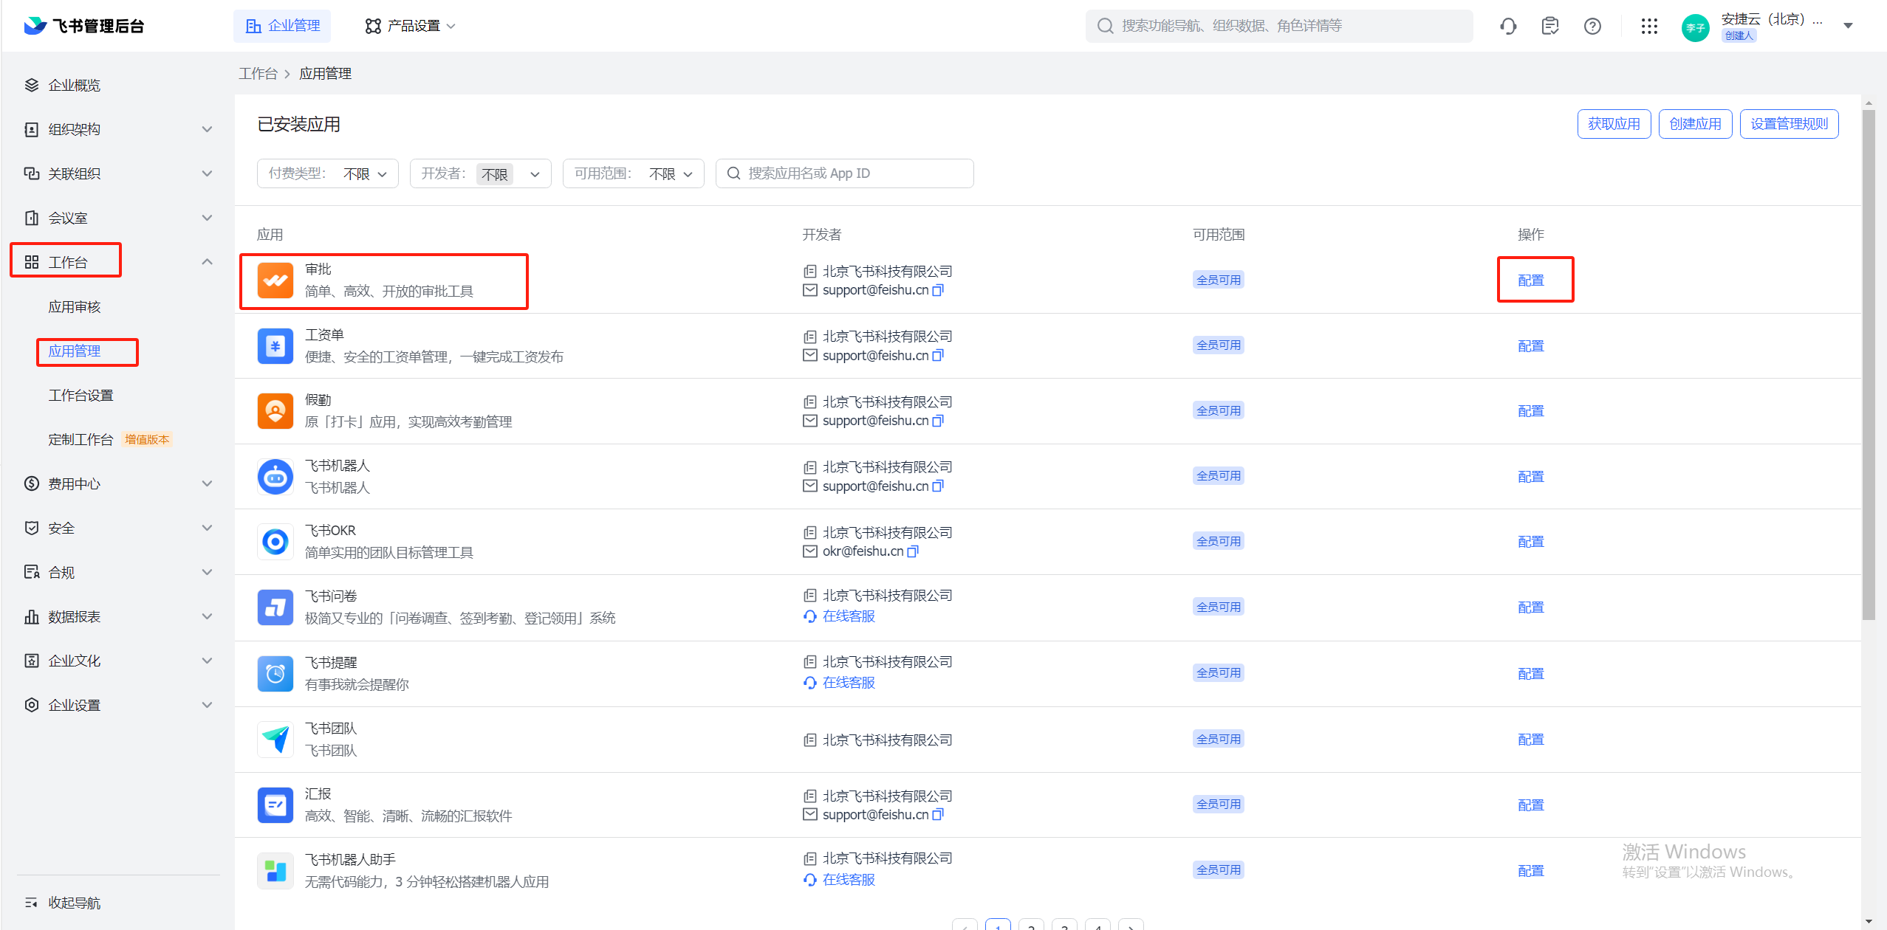Switch to the 企业管理 tab
1887x930 pixels.
point(282,27)
